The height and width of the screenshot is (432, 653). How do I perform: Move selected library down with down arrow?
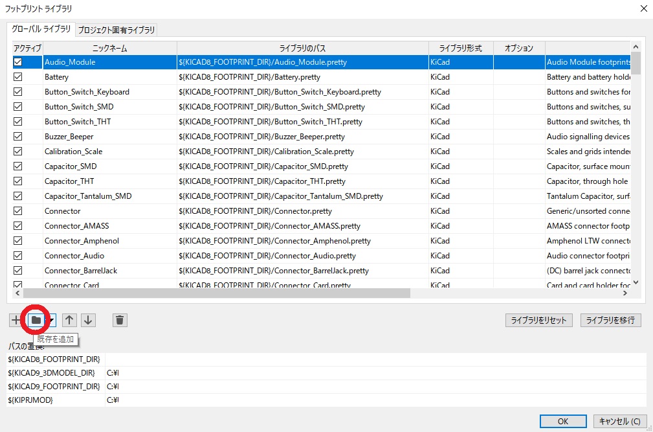pos(89,320)
